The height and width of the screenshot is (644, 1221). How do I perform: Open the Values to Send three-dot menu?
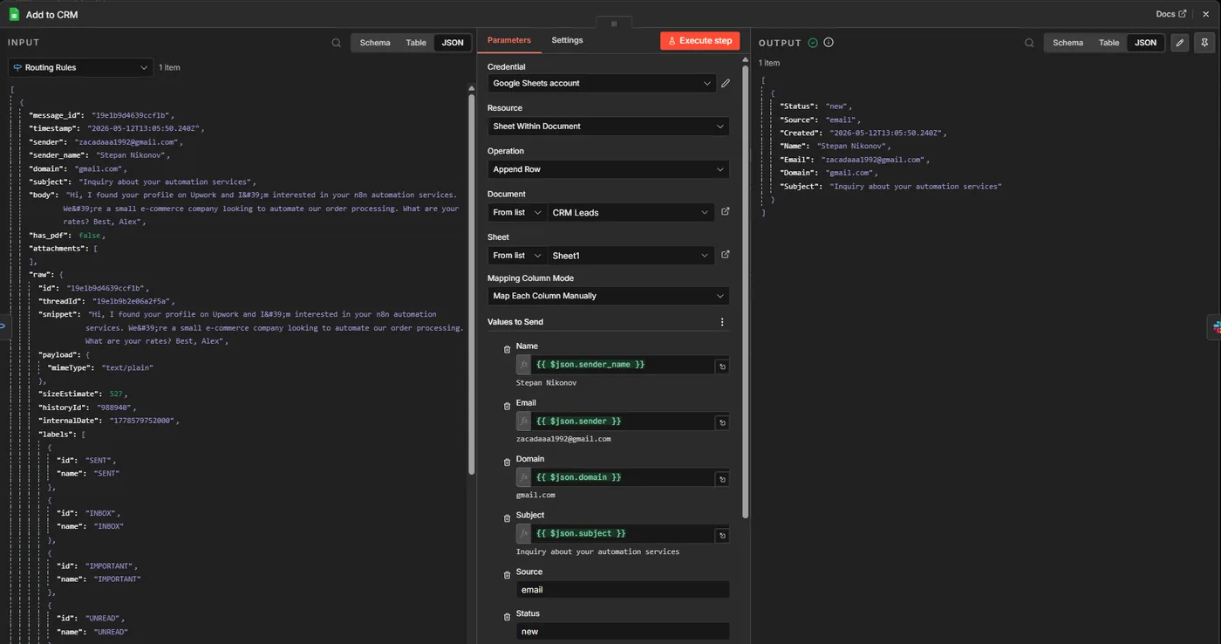pos(722,322)
